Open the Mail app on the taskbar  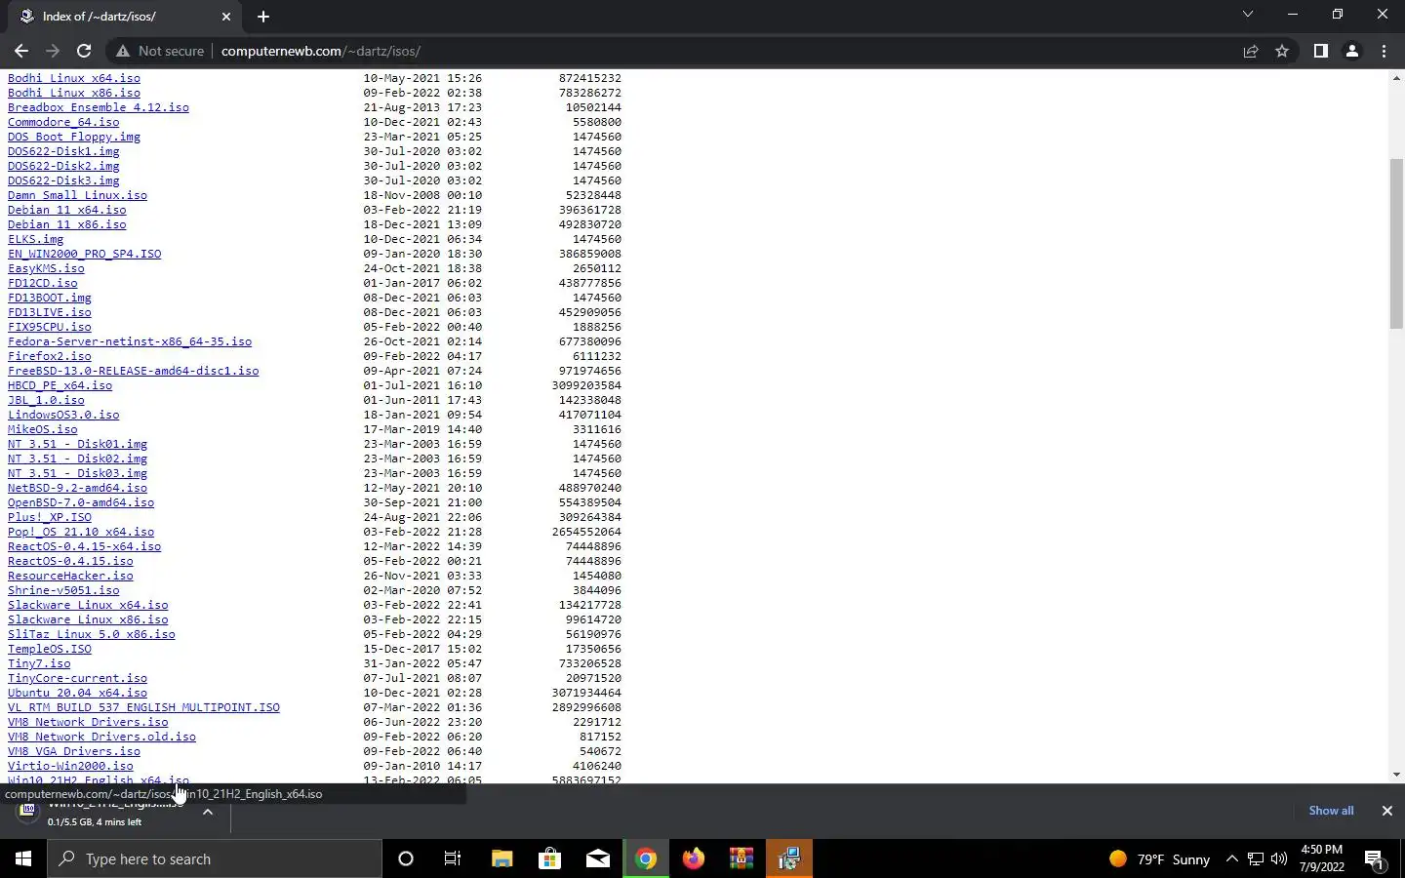597,858
